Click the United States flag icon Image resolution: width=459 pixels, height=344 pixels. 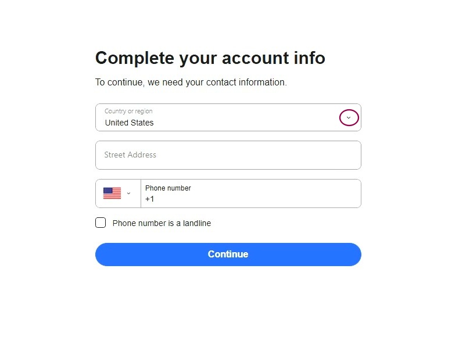[x=112, y=193]
